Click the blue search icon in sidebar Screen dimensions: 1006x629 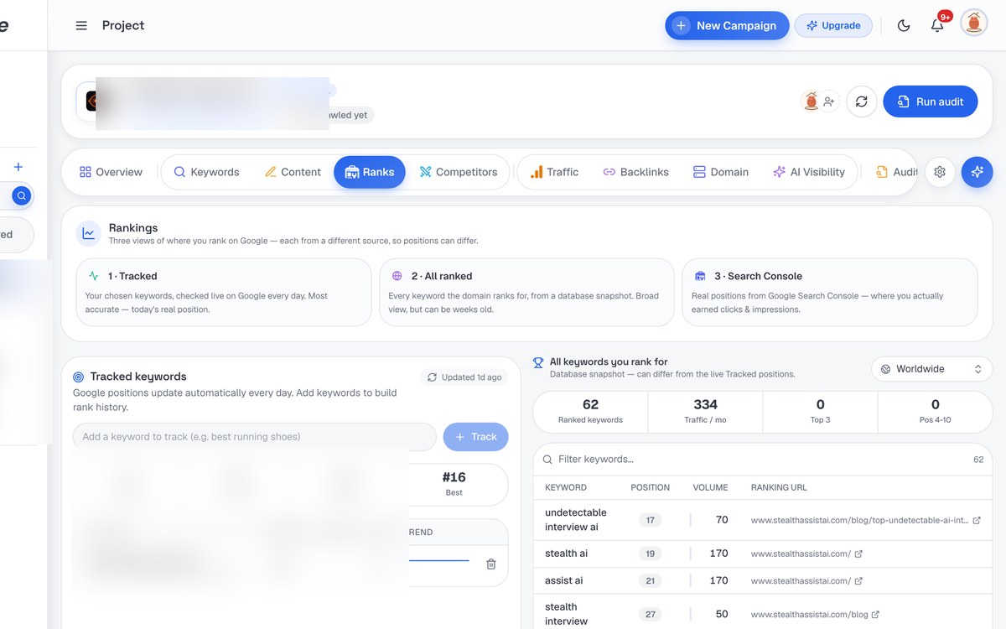point(22,196)
